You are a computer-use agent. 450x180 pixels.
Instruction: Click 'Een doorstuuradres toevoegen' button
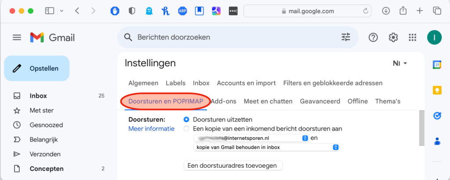[232, 166]
